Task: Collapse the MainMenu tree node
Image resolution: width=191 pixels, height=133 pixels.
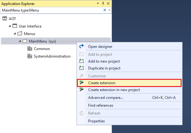Action: (20, 41)
